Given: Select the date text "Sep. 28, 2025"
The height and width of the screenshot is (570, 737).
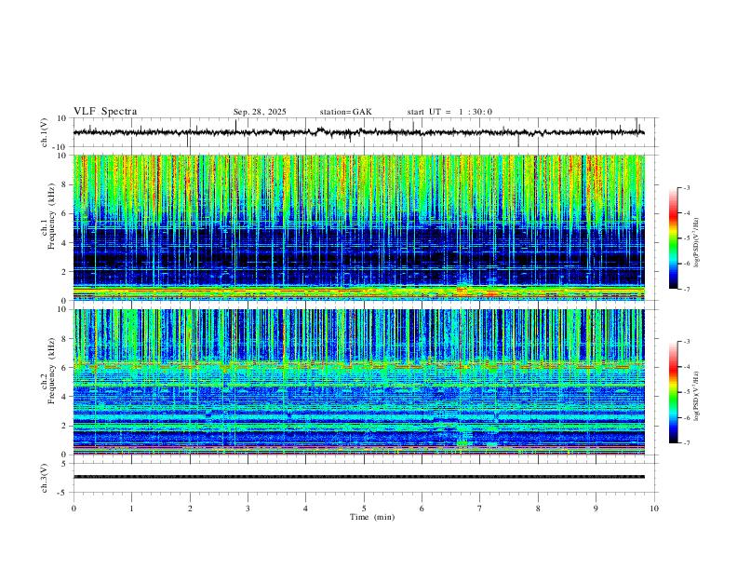Looking at the screenshot, I should [x=260, y=112].
